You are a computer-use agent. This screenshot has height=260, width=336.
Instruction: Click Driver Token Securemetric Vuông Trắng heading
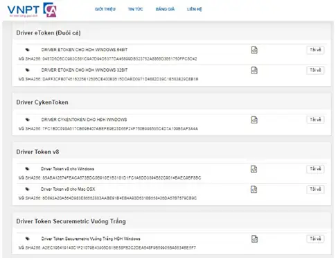pos(71,221)
